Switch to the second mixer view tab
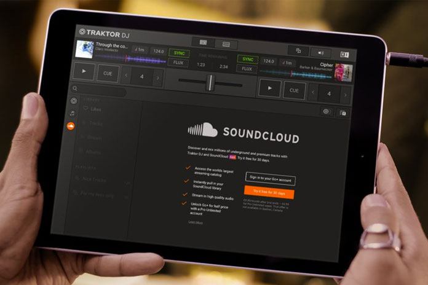 pyautogui.click(x=226, y=44)
